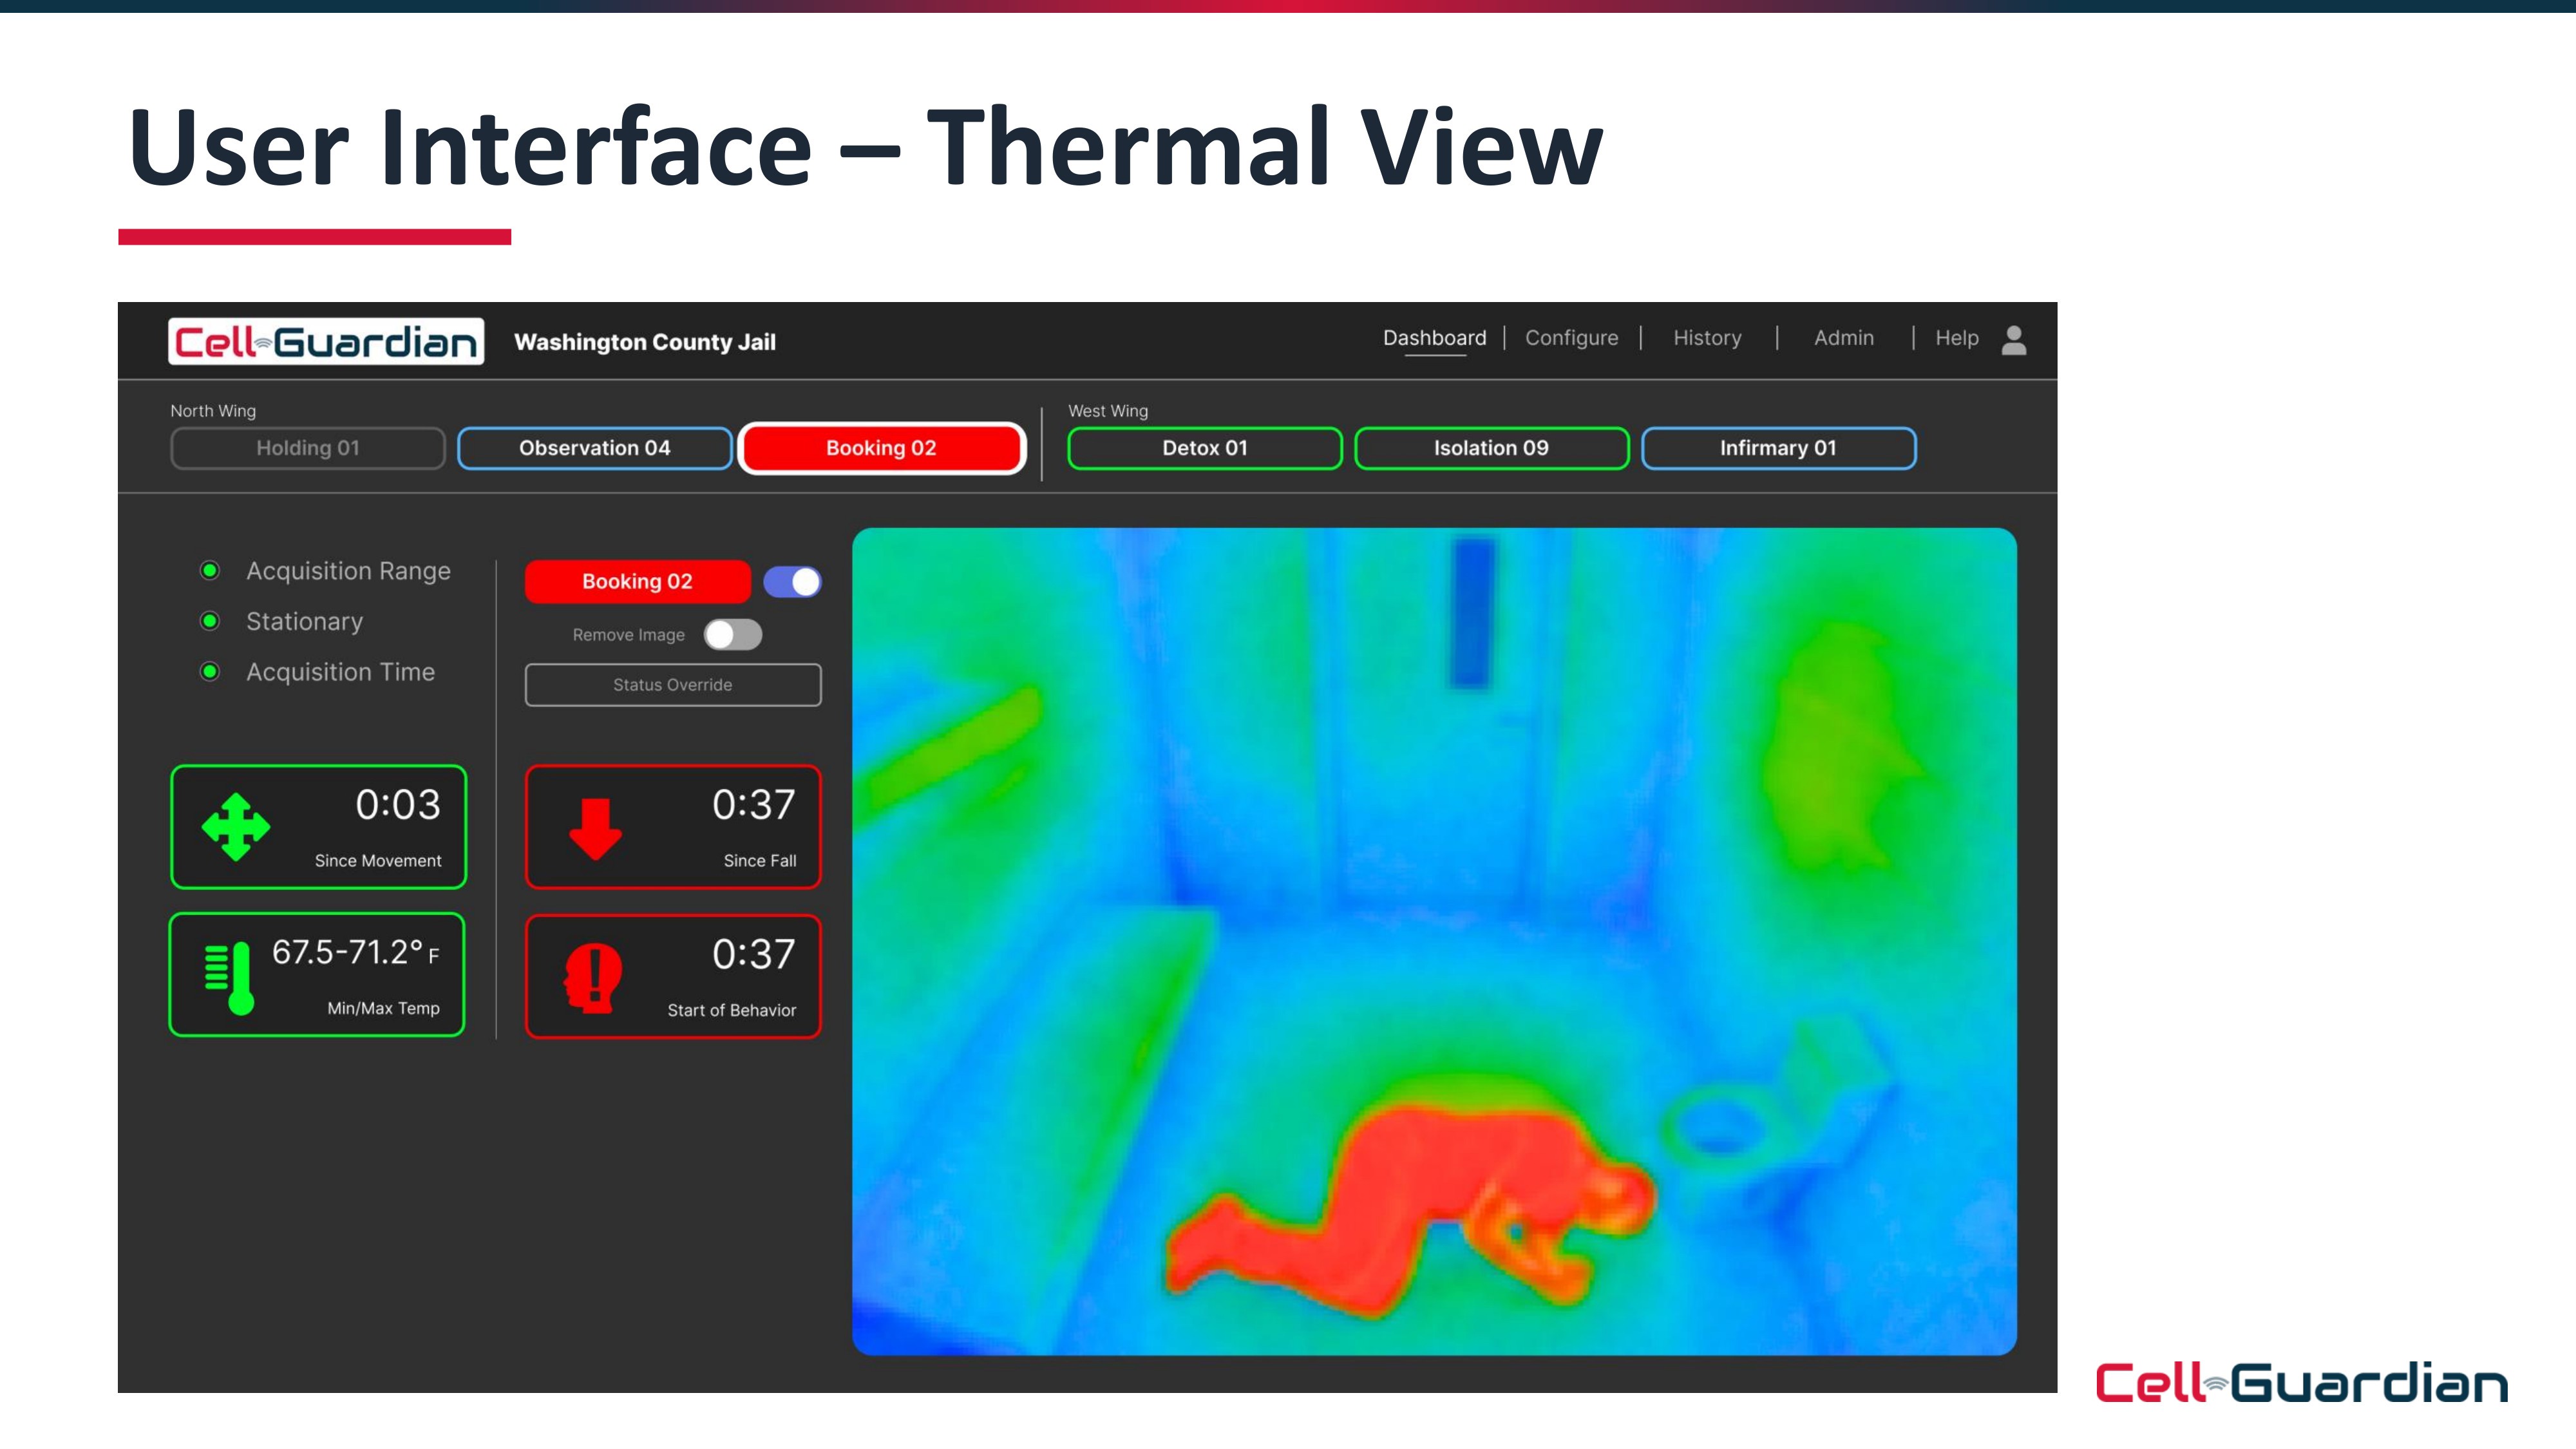This screenshot has width=2576, height=1449.
Task: Select the Observation 04 cell tab
Action: 594,448
